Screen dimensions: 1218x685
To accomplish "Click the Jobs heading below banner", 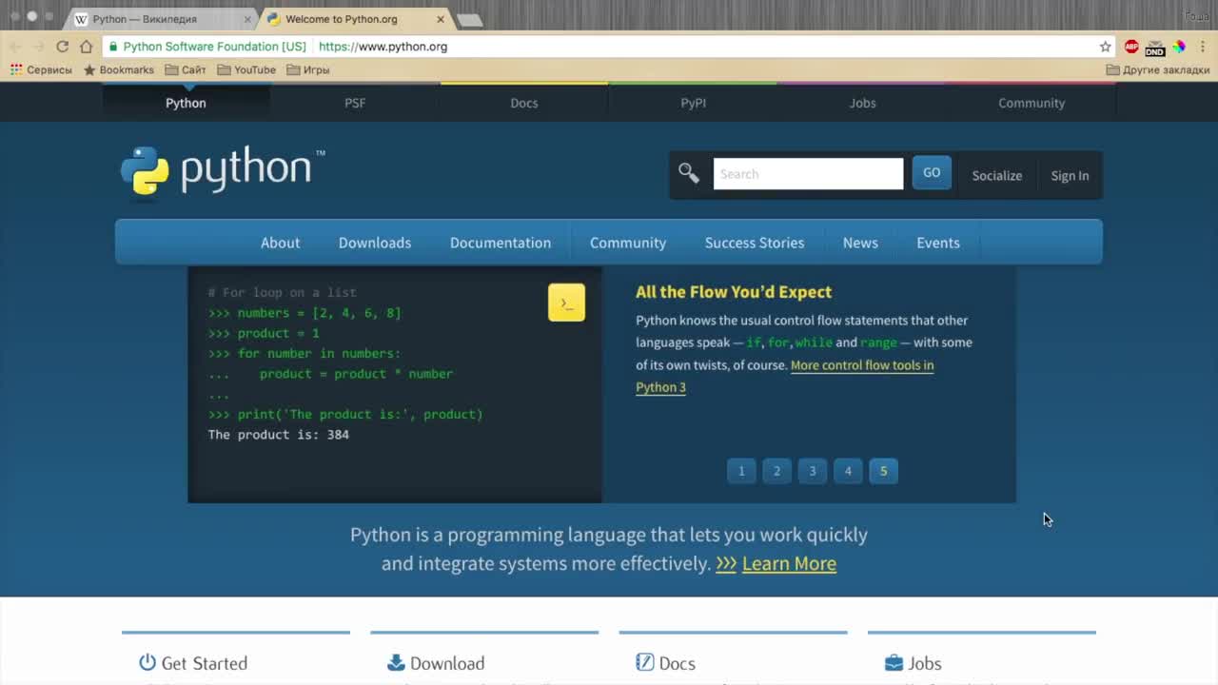I will [925, 663].
